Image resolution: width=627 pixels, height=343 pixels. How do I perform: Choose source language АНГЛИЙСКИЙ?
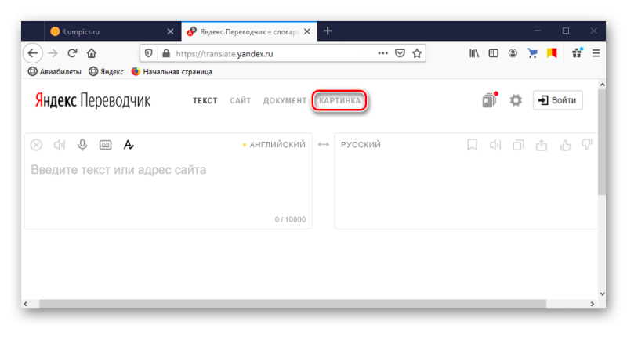tap(277, 144)
